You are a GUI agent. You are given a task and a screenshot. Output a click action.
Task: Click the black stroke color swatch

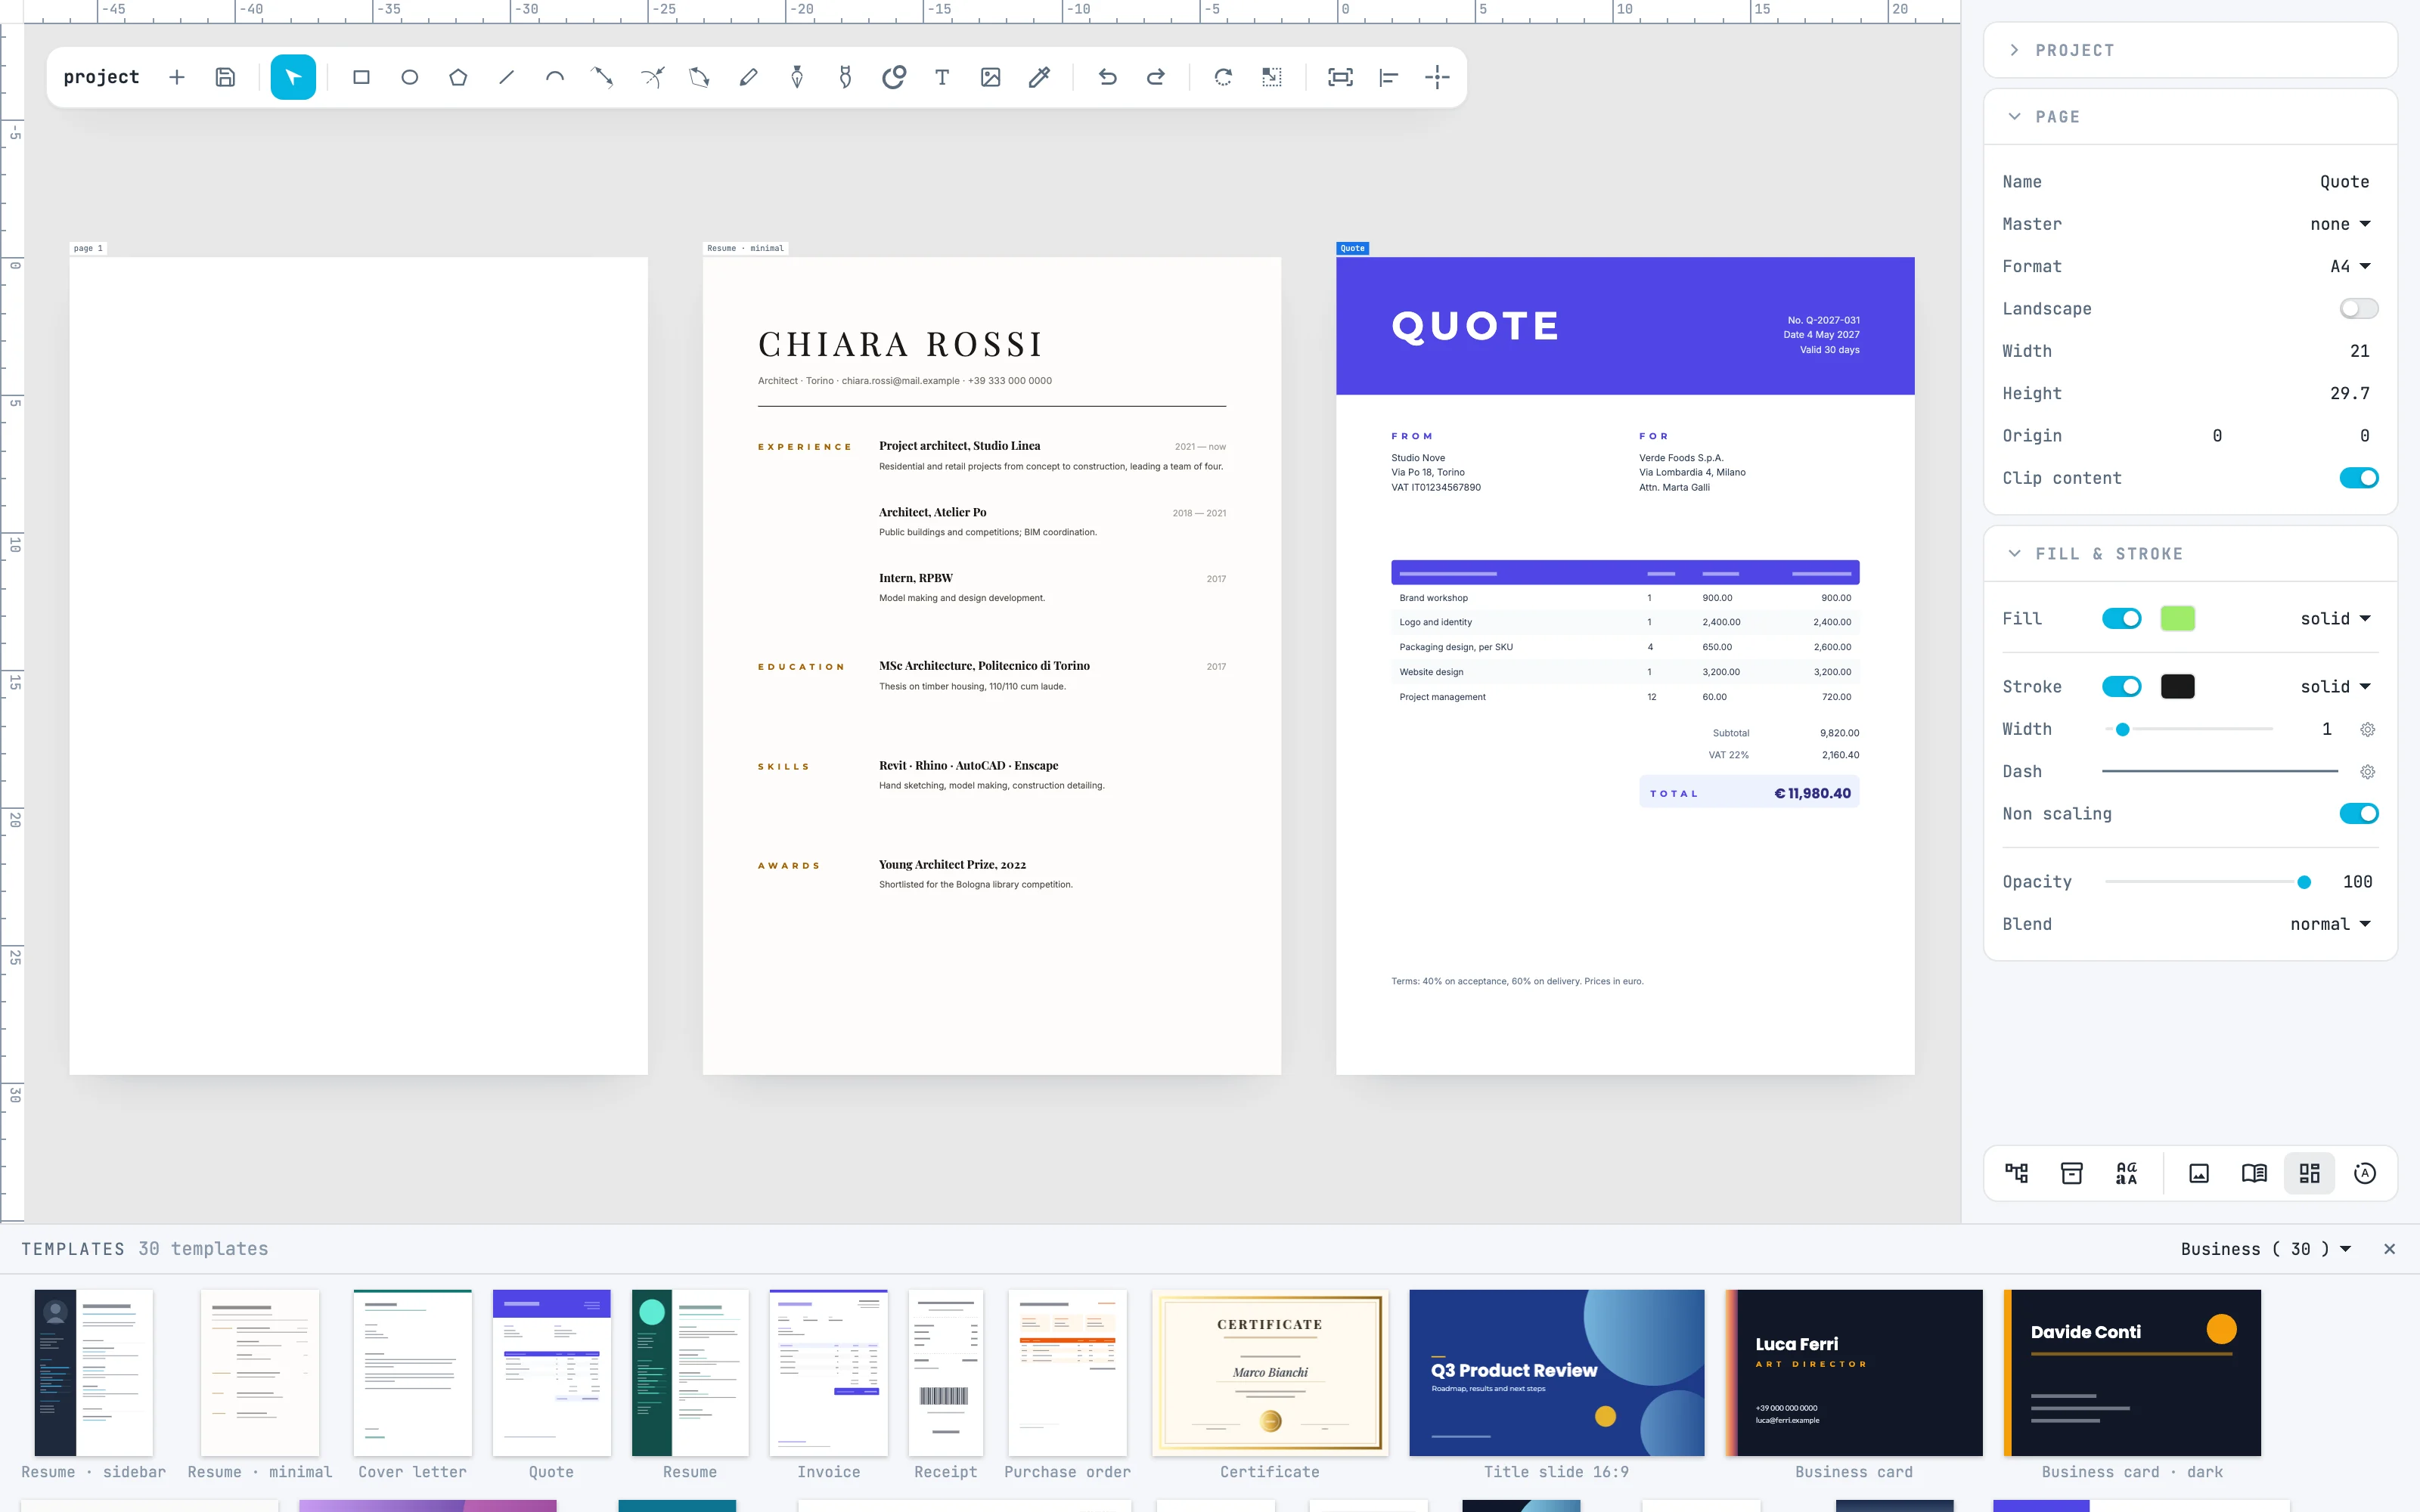(2177, 687)
